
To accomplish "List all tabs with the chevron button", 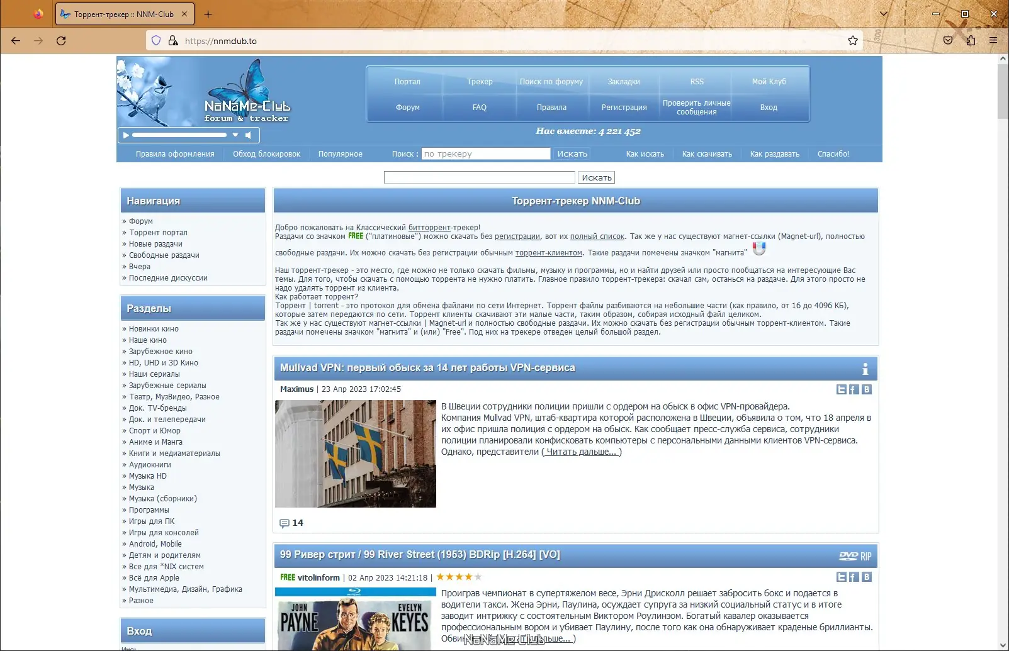I will click(x=884, y=14).
